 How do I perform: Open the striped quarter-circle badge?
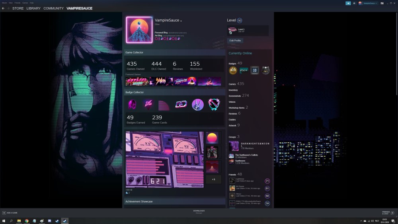[164, 105]
